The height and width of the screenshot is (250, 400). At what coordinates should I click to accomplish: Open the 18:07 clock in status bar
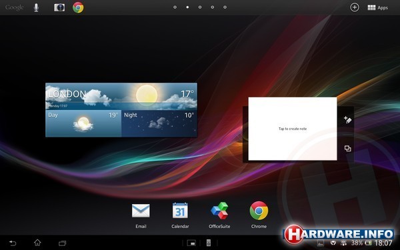pos(383,243)
